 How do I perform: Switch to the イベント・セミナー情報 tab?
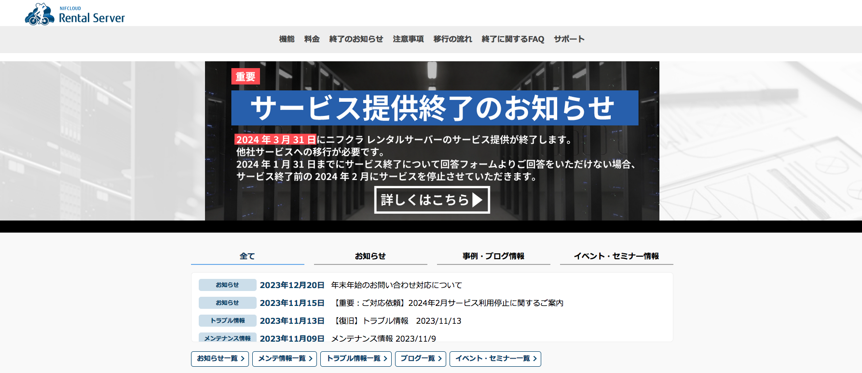616,256
